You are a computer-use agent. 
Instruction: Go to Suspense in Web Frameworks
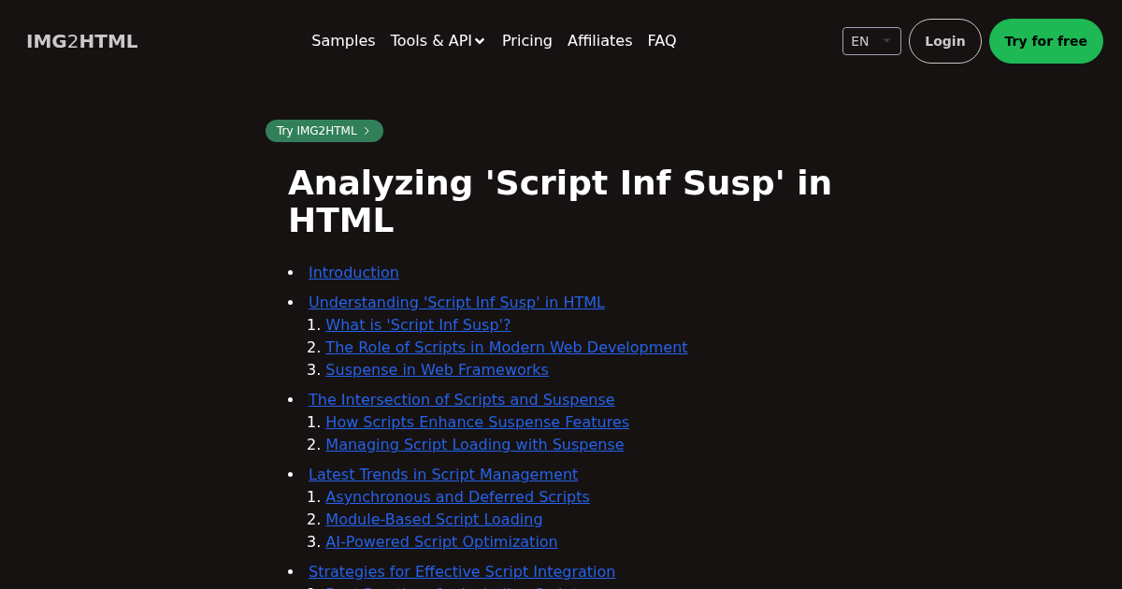[437, 370]
